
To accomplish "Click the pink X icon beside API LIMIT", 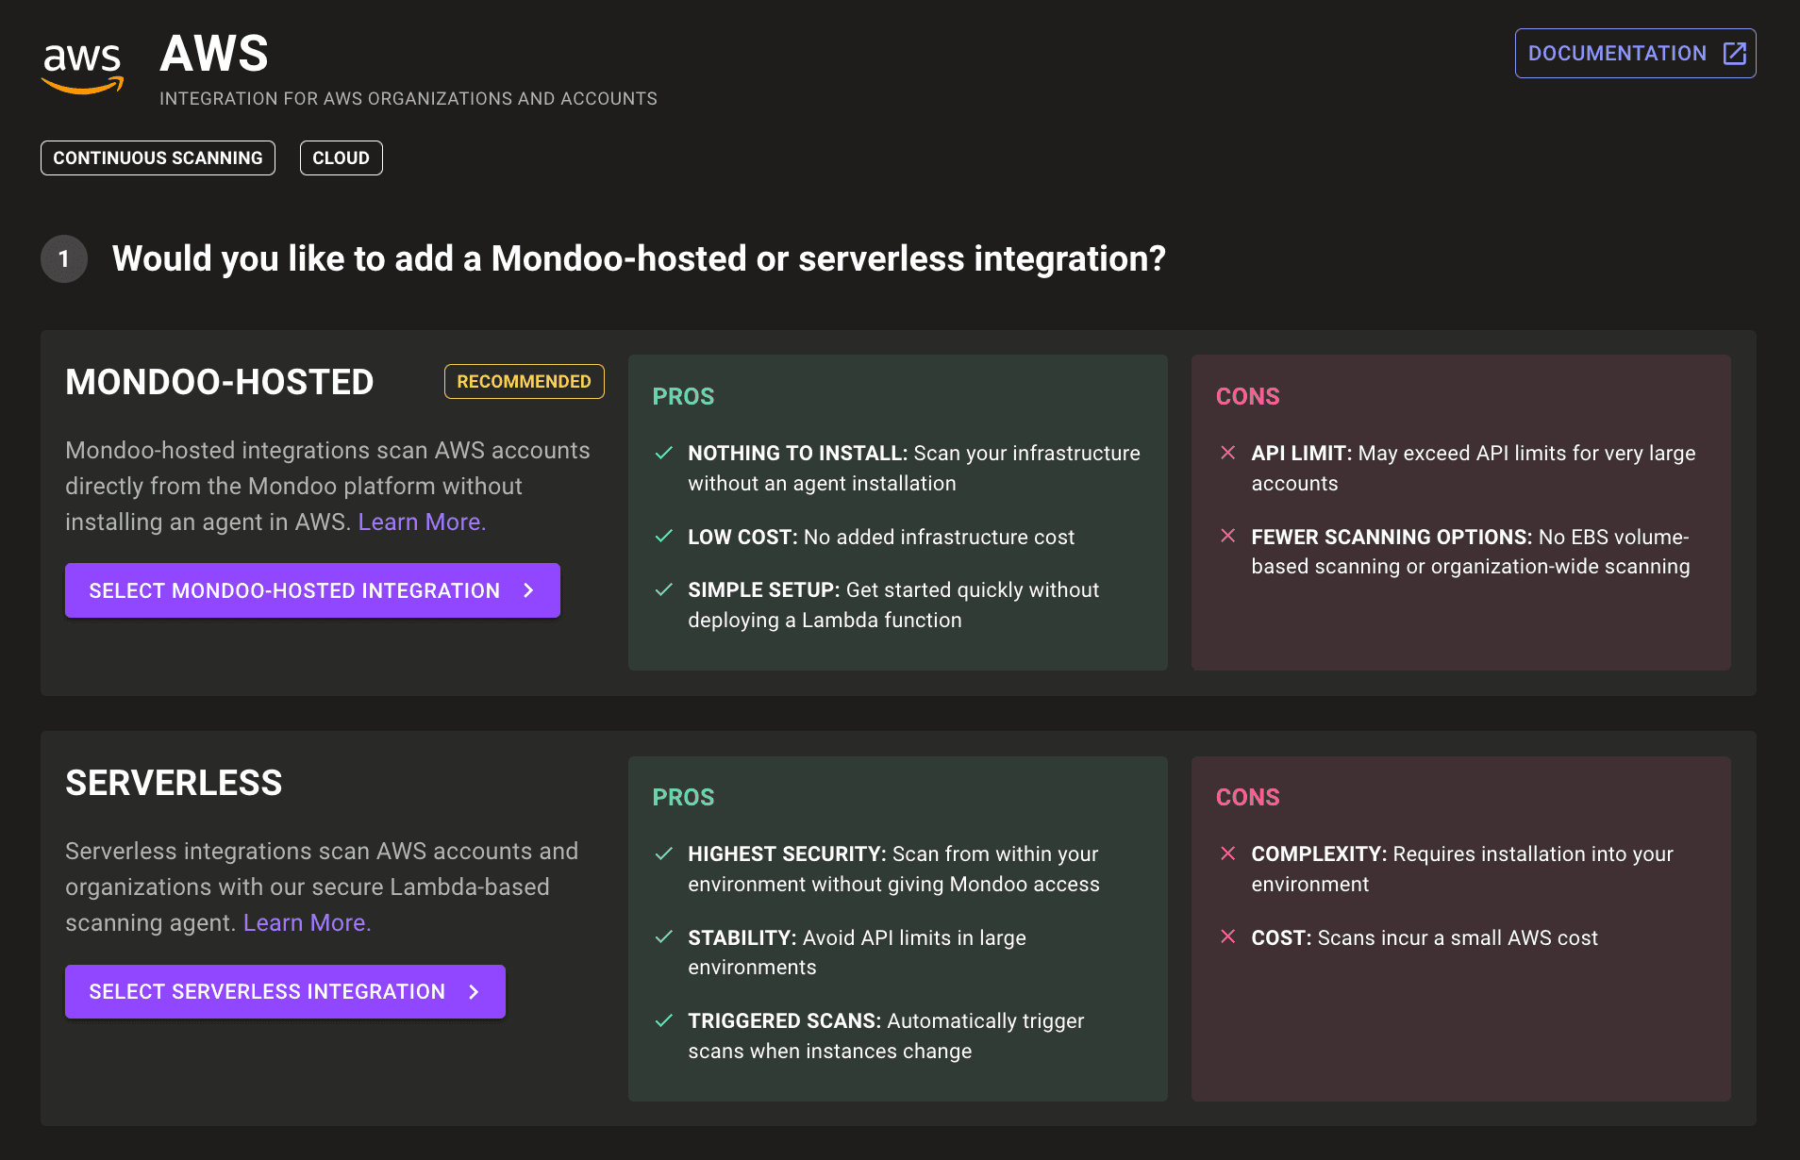I will 1228,453.
